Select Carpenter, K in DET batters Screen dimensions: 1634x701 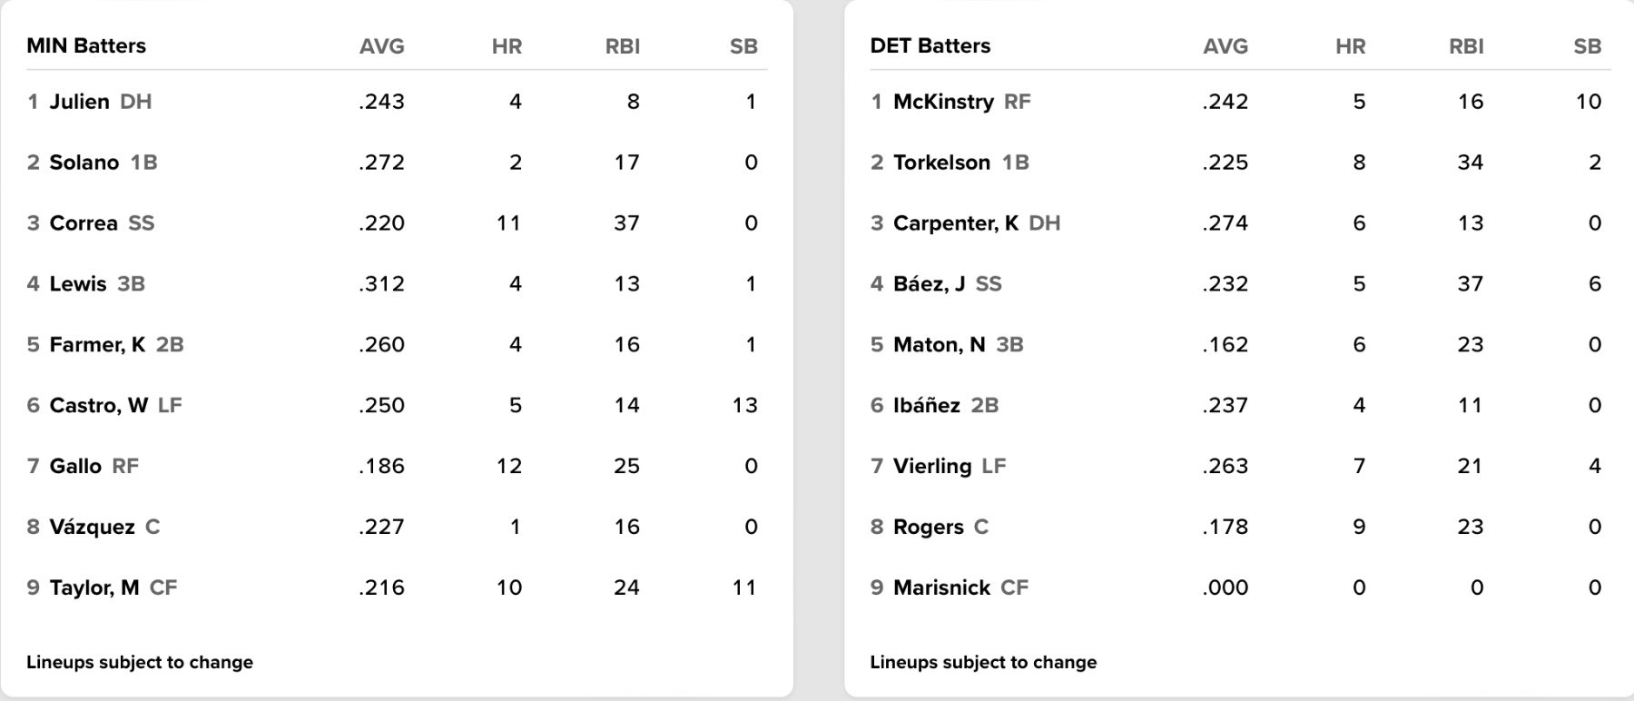tap(955, 223)
